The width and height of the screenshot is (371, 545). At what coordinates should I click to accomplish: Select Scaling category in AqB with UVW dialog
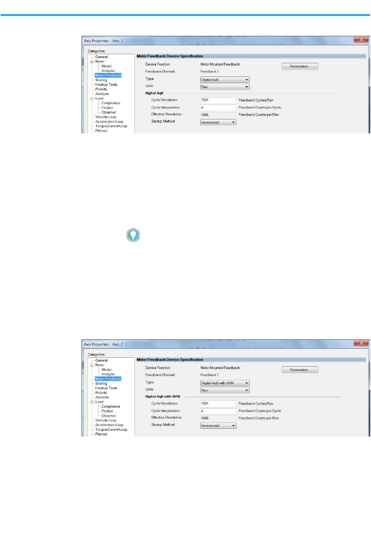(x=101, y=383)
